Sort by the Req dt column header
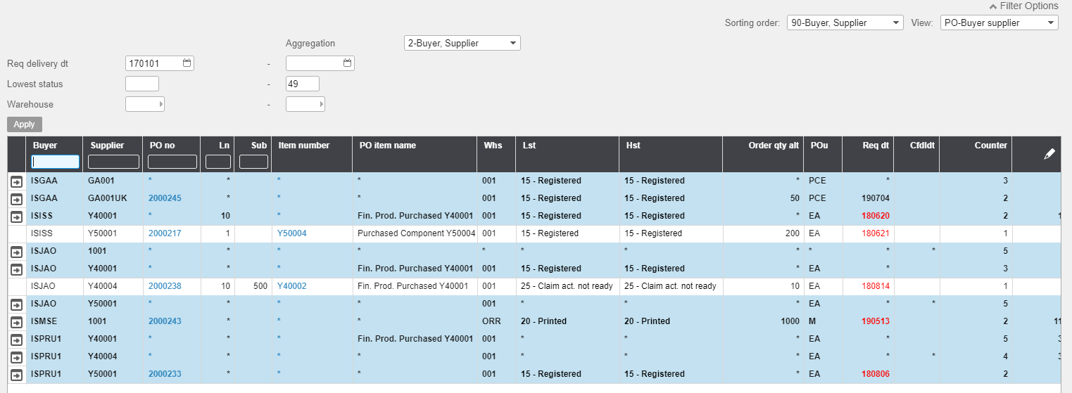Image resolution: width=1072 pixels, height=393 pixels. click(x=876, y=146)
